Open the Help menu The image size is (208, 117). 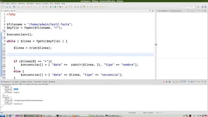[63, 4]
